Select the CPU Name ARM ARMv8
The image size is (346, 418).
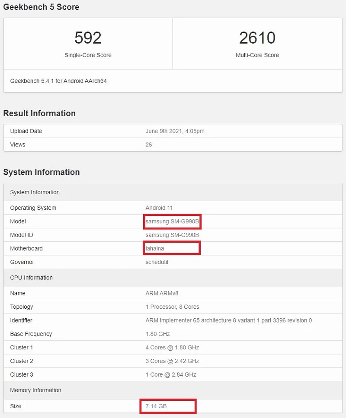pyautogui.click(x=162, y=293)
